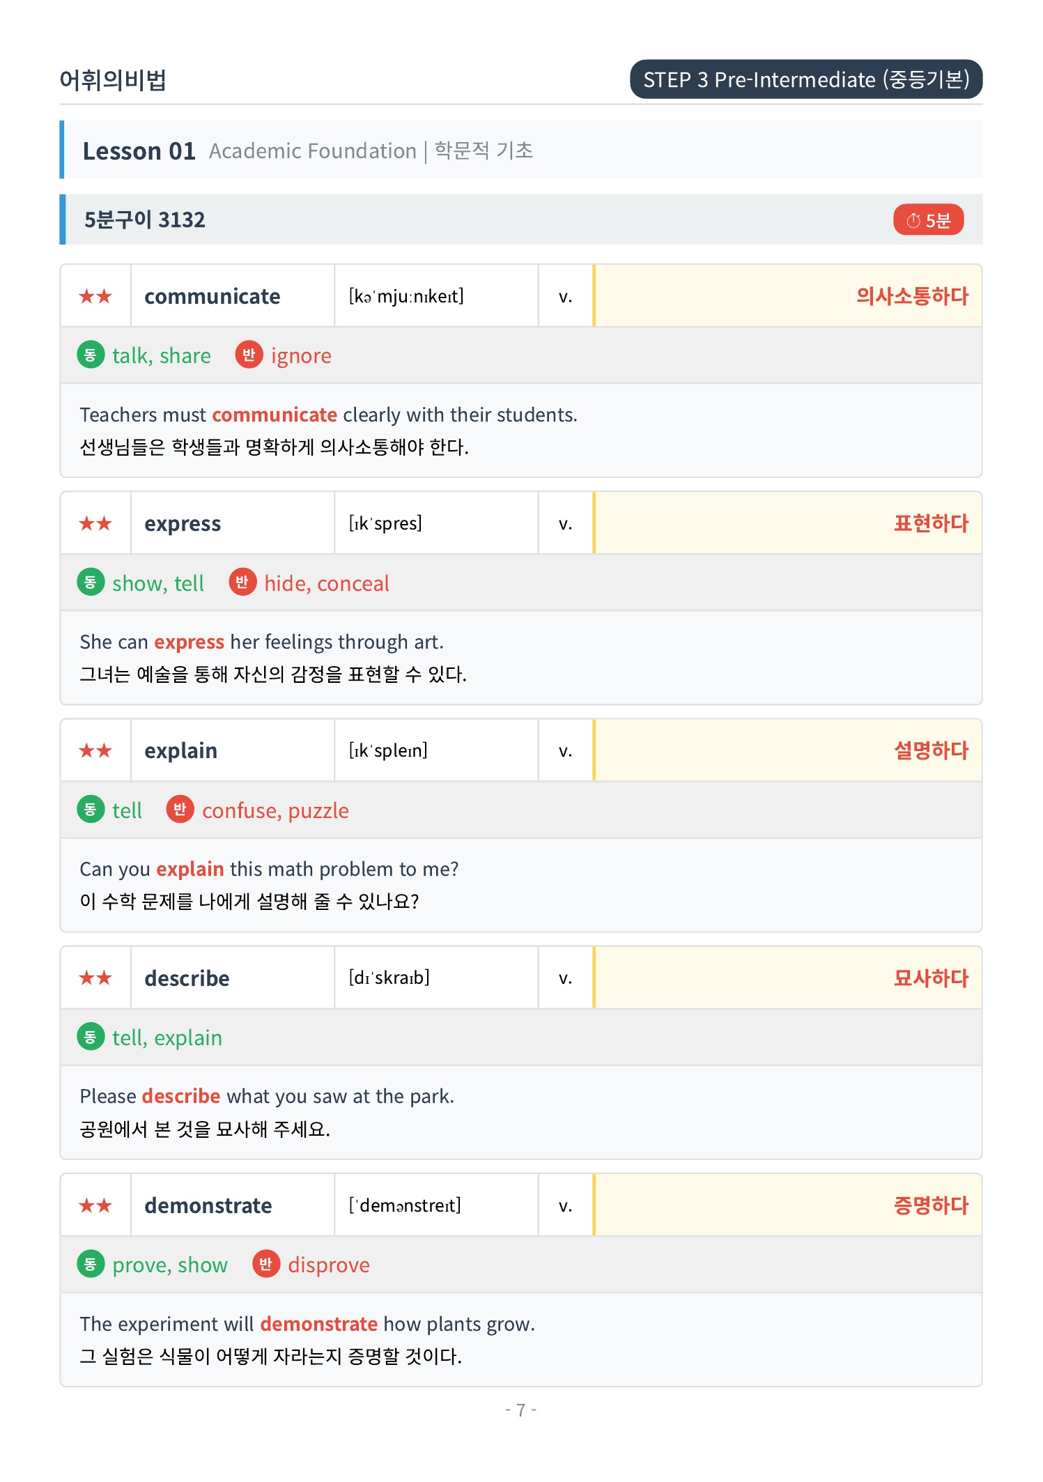Screen dimensions: 1043x1482
Task: Click the star rating next to explain
Action: (95, 750)
